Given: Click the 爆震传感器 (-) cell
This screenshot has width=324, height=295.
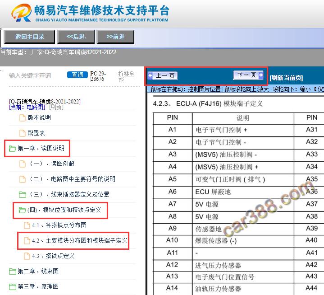Looking at the screenshot, I should 243,241.
